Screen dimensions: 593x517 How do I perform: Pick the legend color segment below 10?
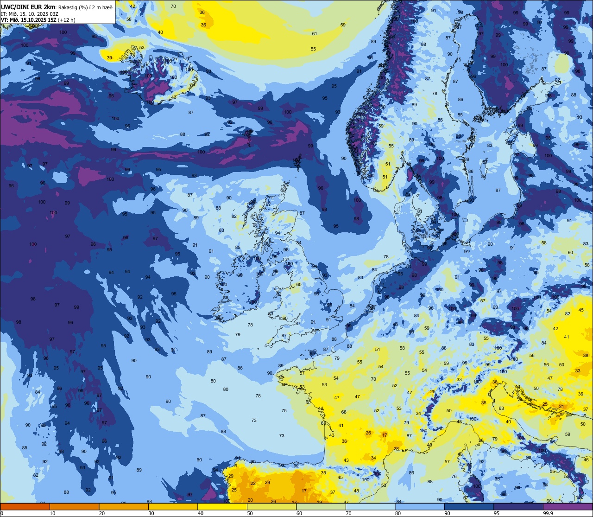coord(25,506)
